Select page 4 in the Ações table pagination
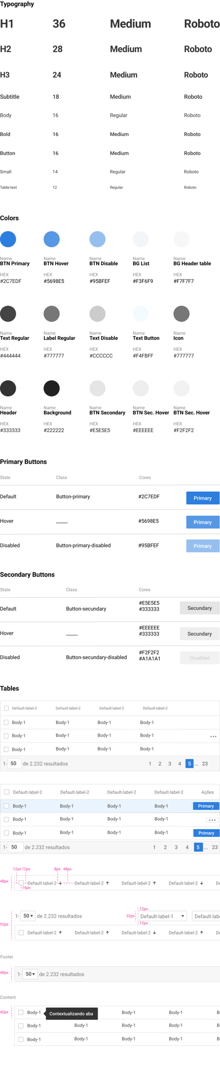 pos(187,847)
